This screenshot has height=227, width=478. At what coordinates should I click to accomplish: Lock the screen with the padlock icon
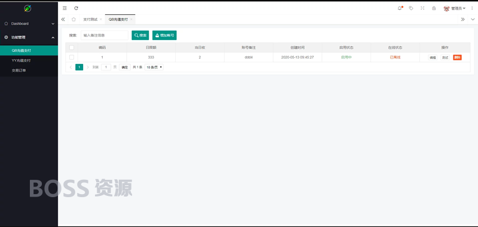(434, 8)
